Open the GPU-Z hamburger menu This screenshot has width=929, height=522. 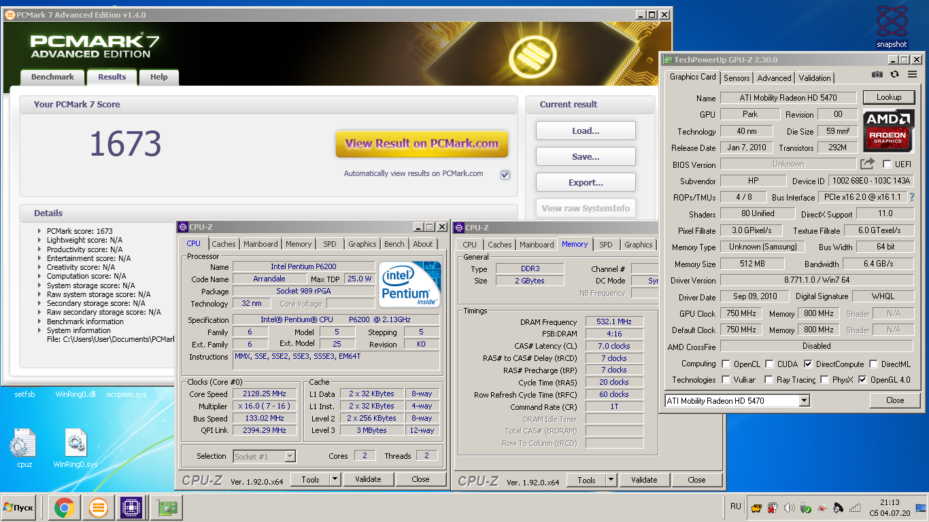pos(912,75)
